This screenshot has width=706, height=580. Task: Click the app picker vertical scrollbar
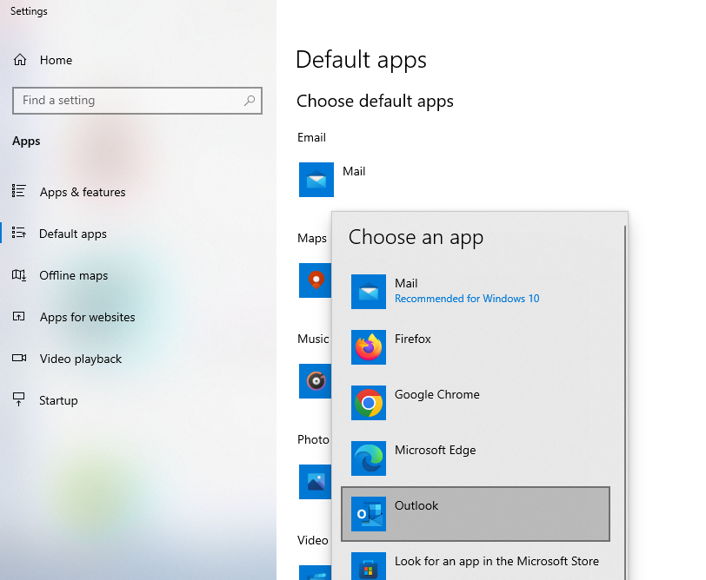[625, 402]
